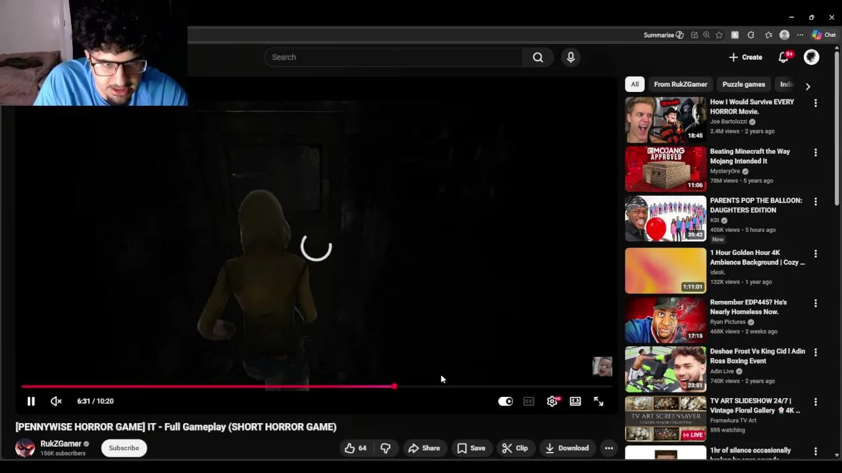The width and height of the screenshot is (842, 473).
Task: Open the RukZGamer channel name link
Action: pyautogui.click(x=61, y=444)
